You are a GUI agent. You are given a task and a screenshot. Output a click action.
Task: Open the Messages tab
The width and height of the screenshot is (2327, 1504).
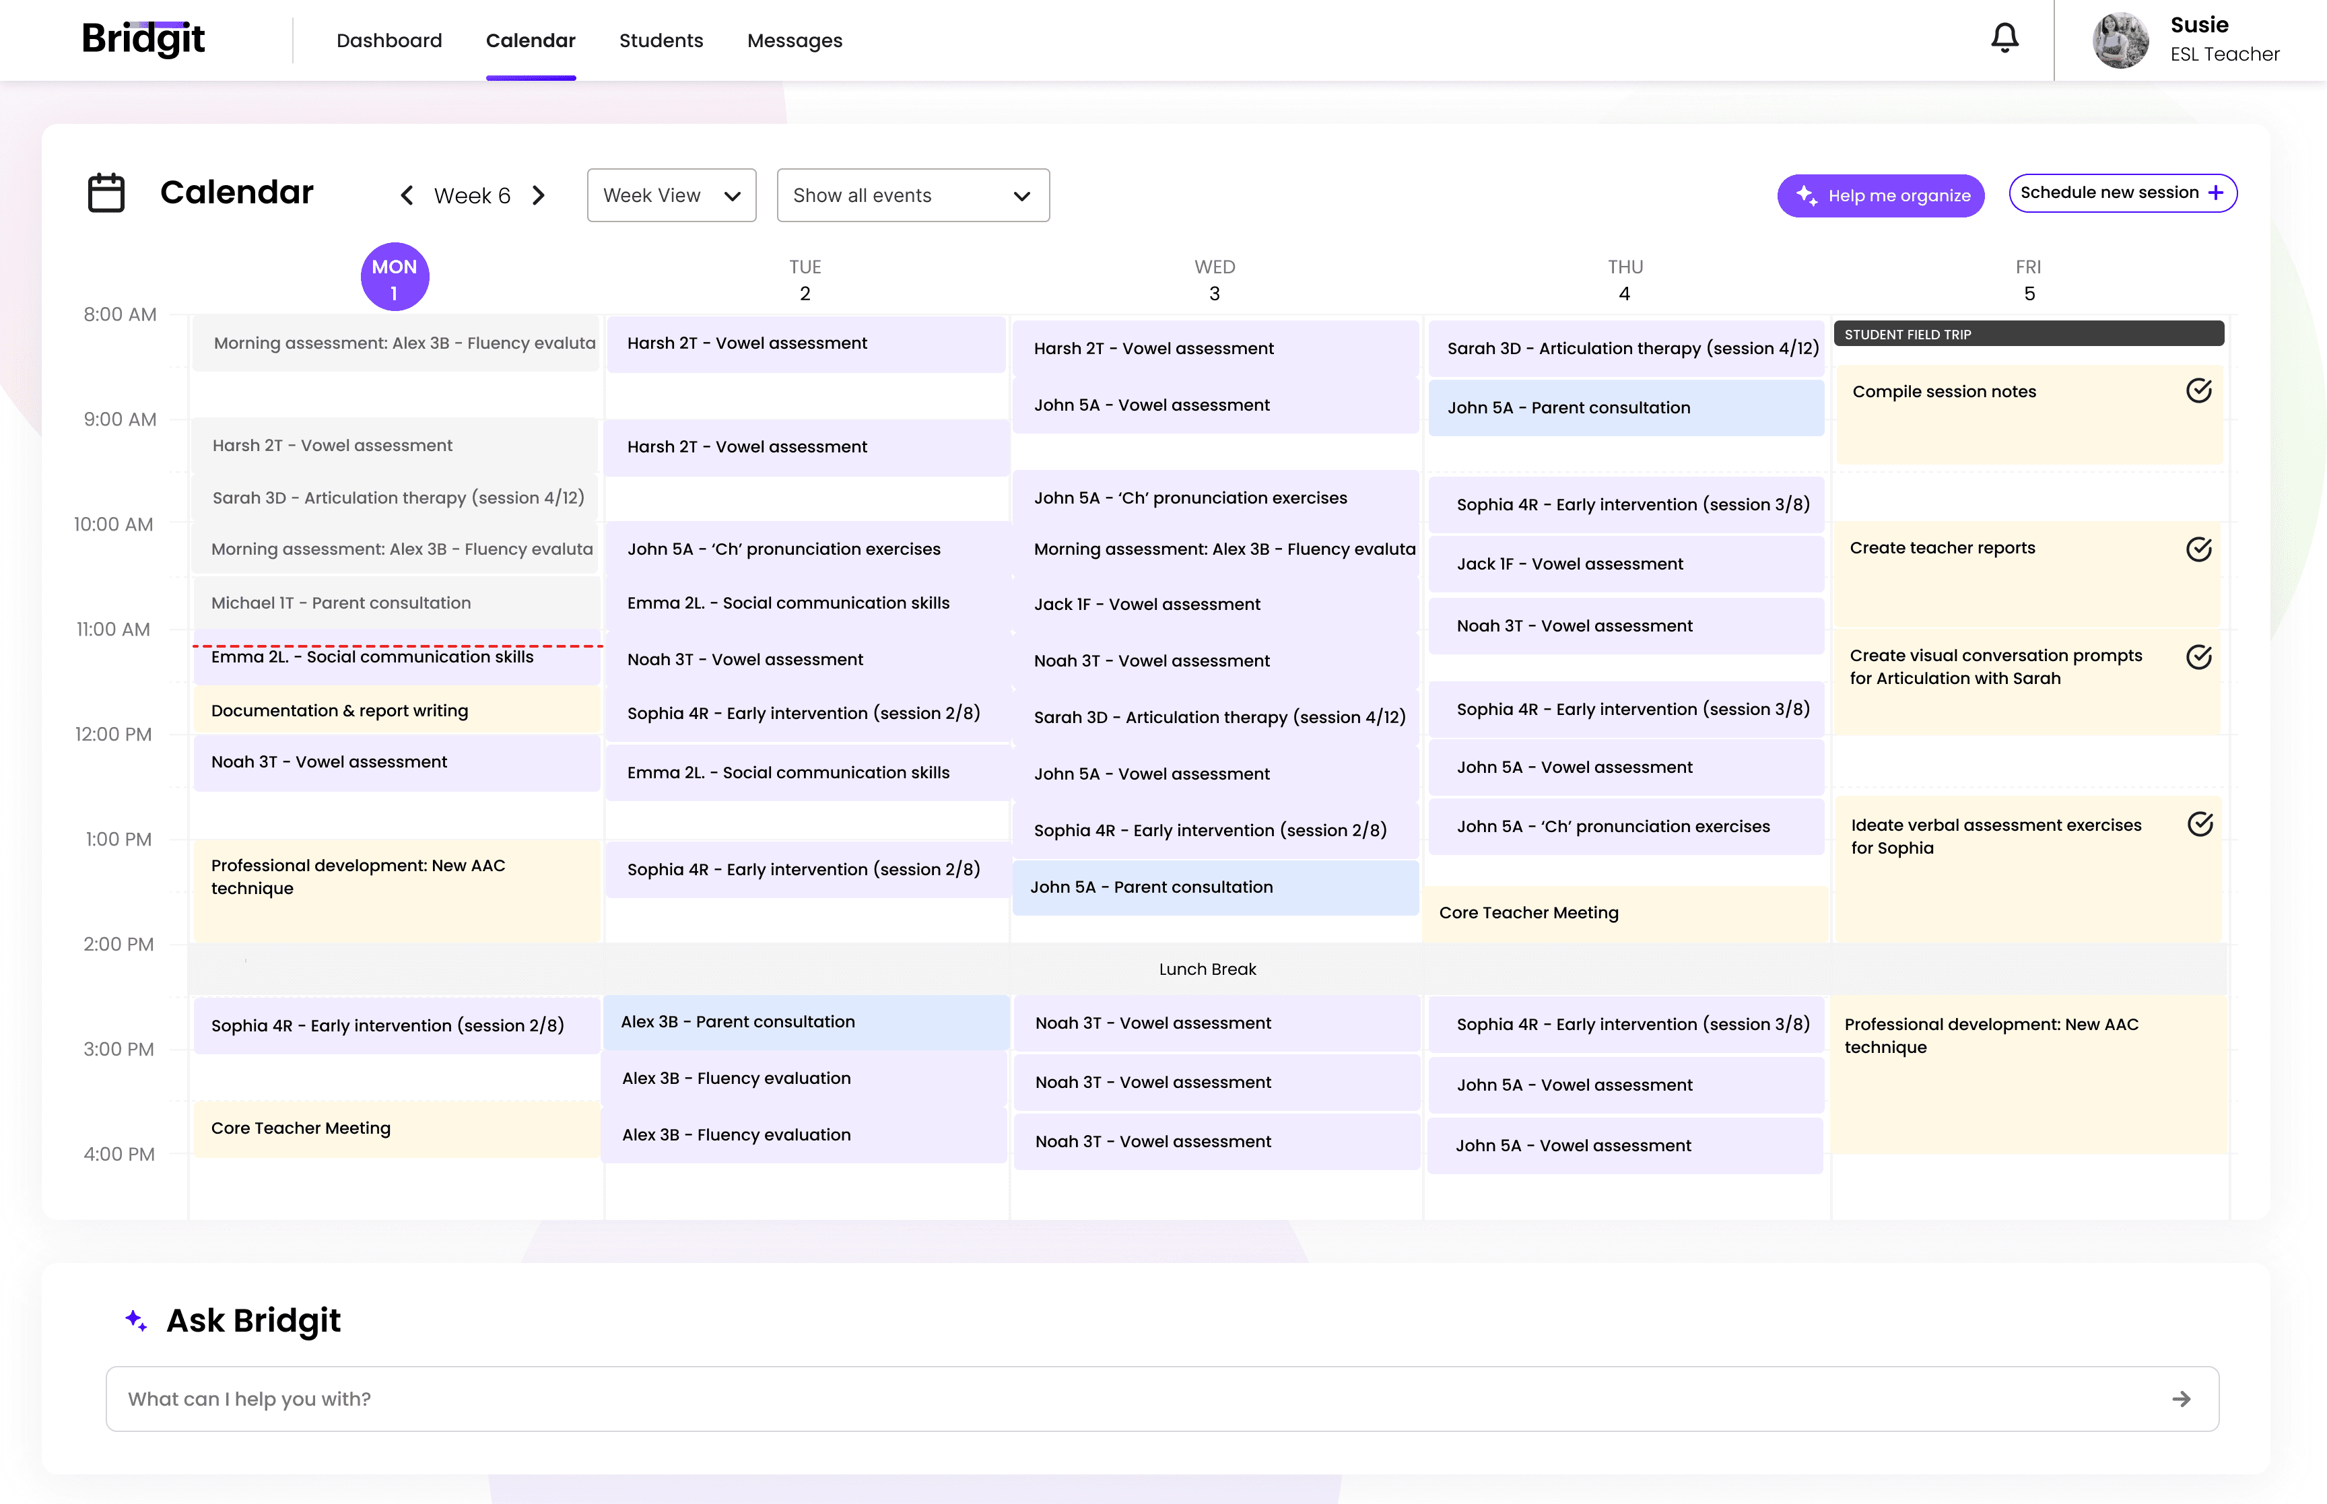tap(795, 40)
